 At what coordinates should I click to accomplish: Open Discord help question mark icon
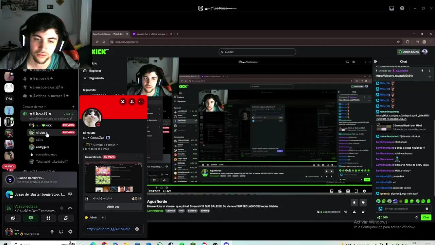402,8
